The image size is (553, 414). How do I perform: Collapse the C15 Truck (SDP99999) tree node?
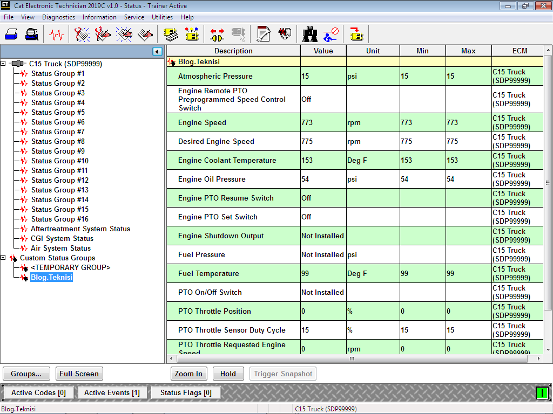(4, 64)
